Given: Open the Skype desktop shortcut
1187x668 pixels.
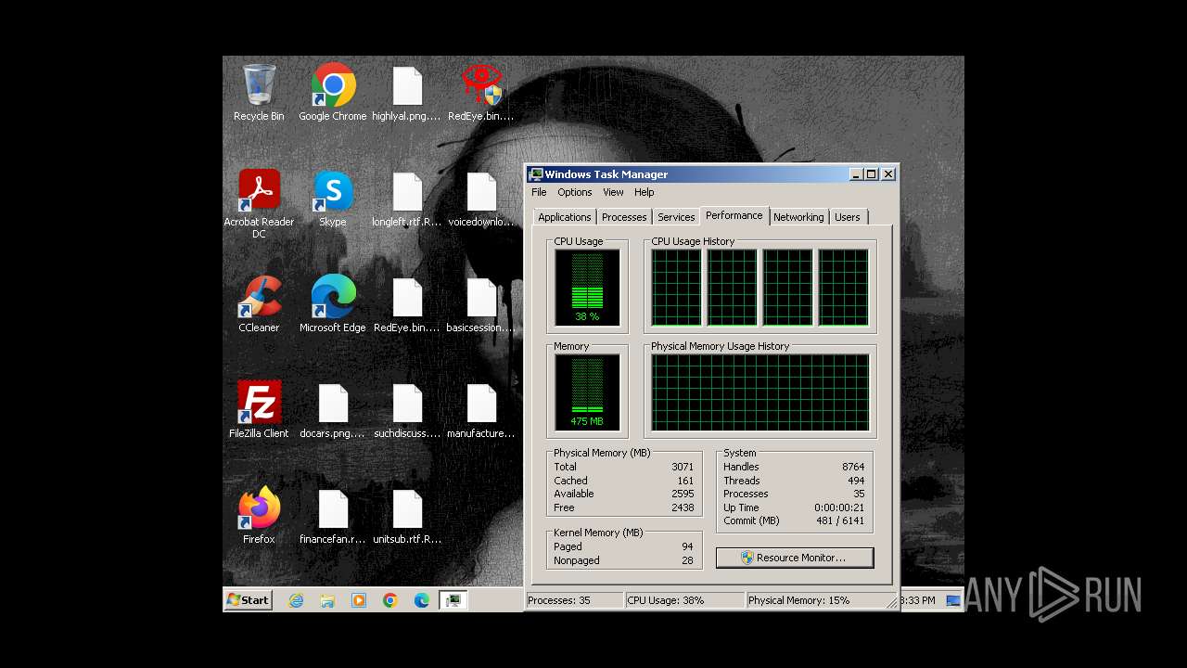Looking at the screenshot, I should (333, 199).
